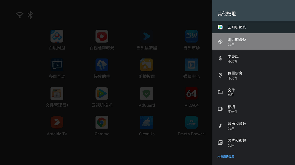
Task: Select the 附近的设备 permission item
Action: click(253, 42)
